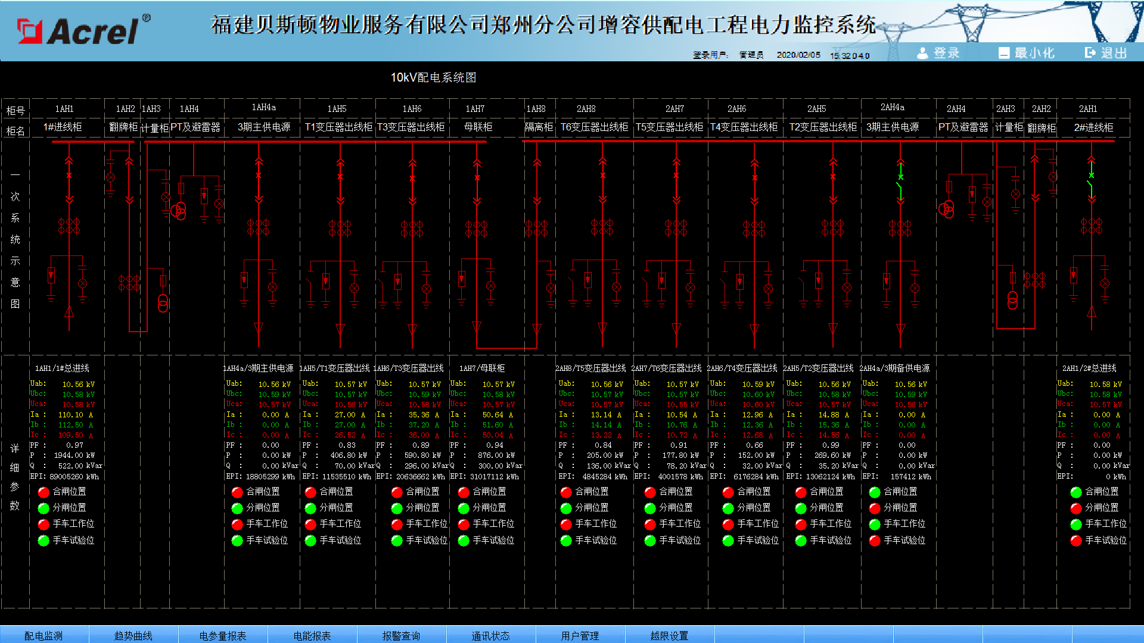Open 报警查询 alarm query
The image size is (1144, 643).
401,635
